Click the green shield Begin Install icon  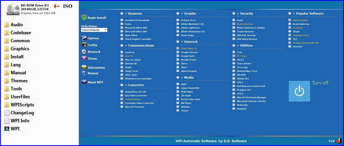click(84, 17)
